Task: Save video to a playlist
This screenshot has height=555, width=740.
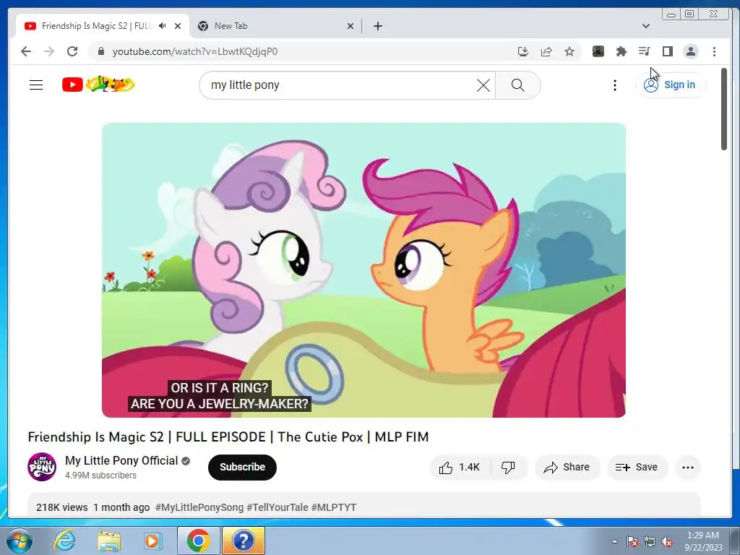Action: (x=637, y=468)
